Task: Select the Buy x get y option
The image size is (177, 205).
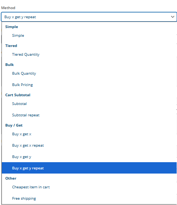Action: click(x=89, y=157)
